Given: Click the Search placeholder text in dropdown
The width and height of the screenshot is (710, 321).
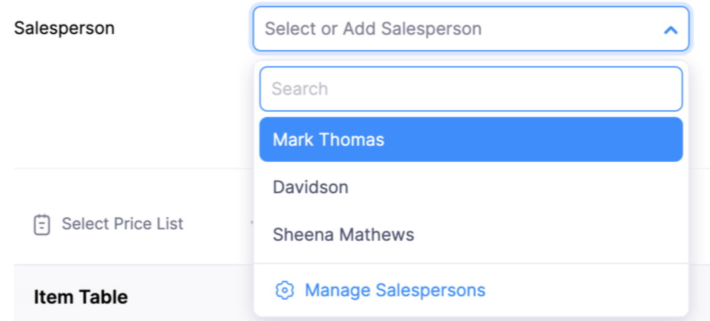Looking at the screenshot, I should (300, 89).
